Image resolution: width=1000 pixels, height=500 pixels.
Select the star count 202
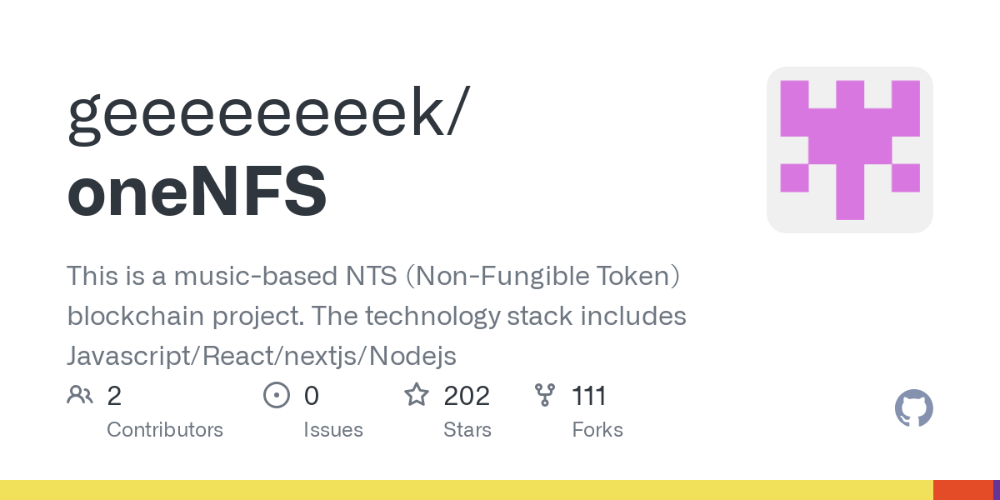tap(467, 395)
